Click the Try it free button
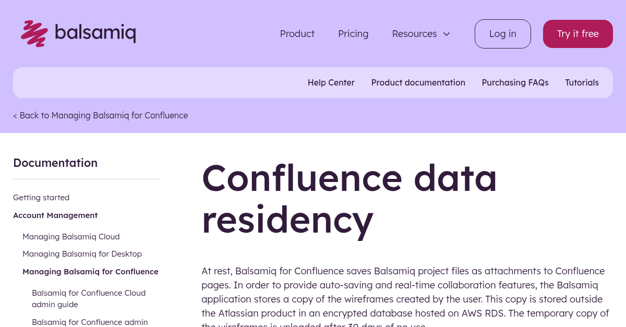The image size is (626, 327). click(578, 34)
